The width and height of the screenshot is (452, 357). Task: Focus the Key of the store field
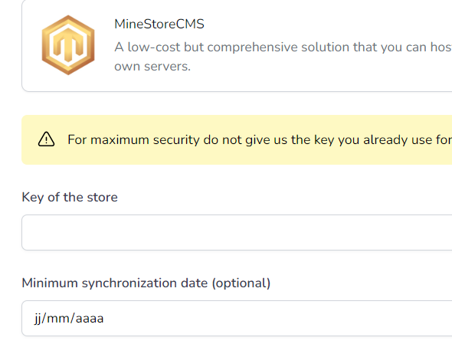pos(237,232)
